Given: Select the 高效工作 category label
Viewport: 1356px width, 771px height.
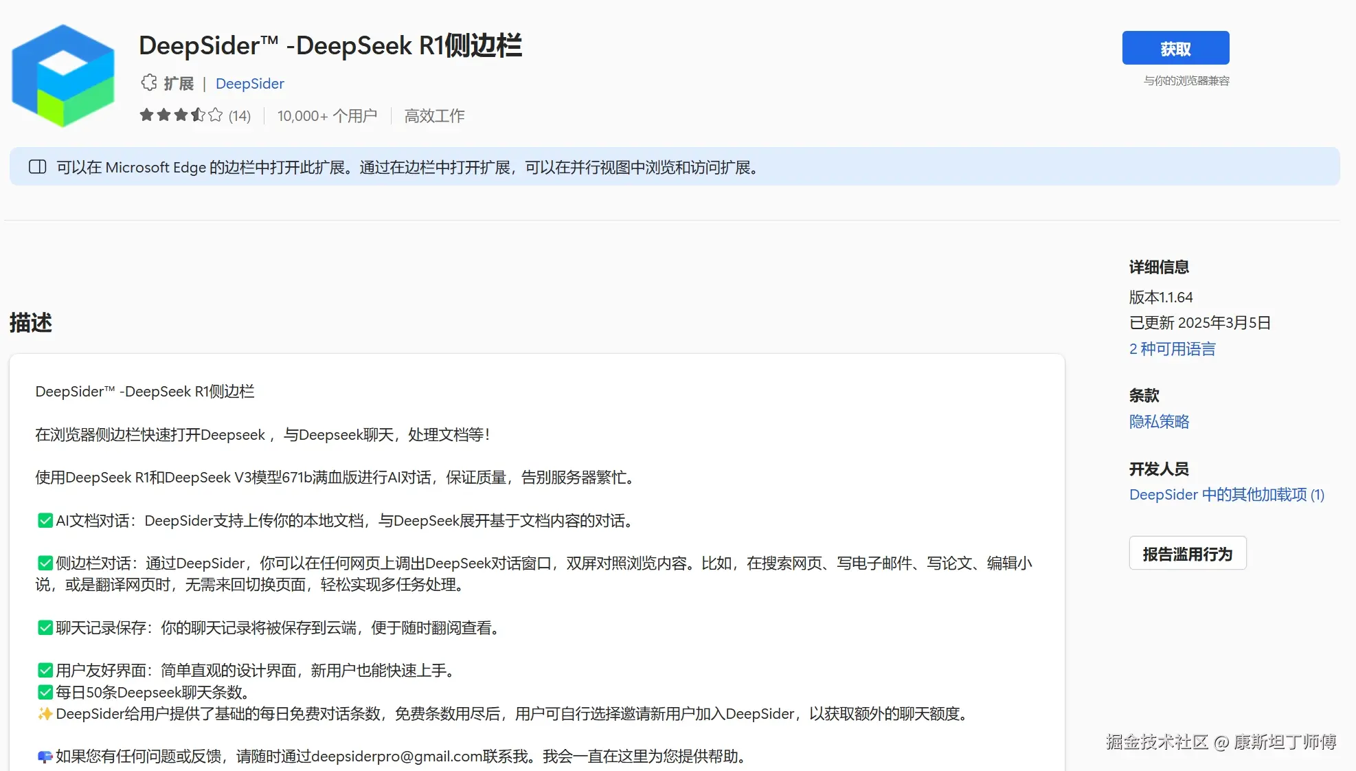Looking at the screenshot, I should click(434, 115).
